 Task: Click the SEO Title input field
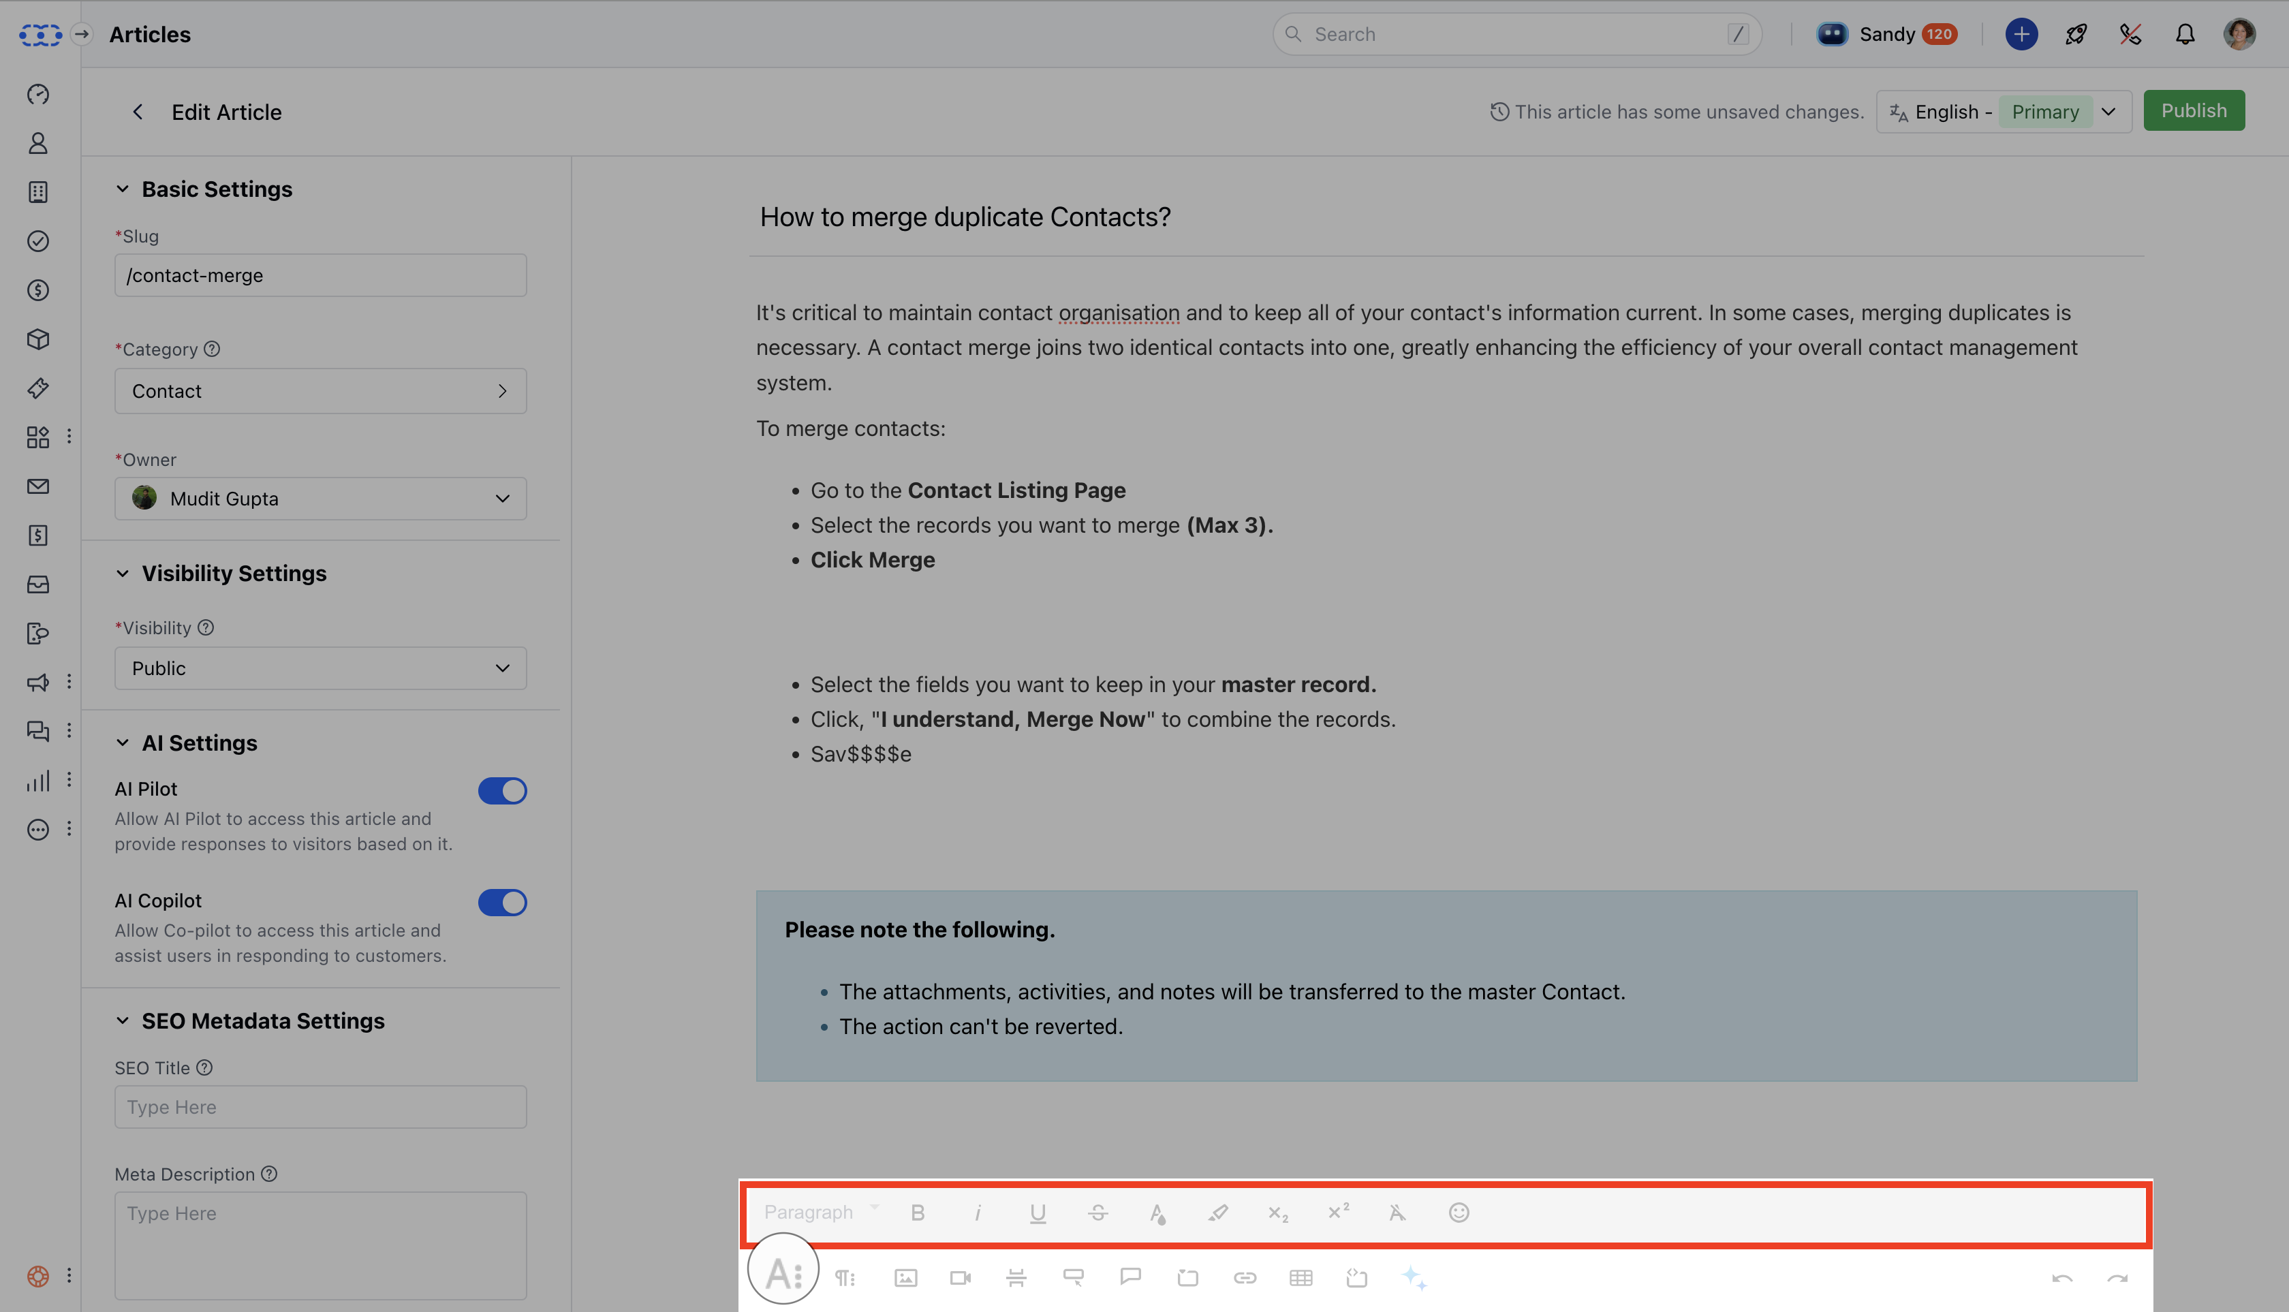click(x=320, y=1106)
